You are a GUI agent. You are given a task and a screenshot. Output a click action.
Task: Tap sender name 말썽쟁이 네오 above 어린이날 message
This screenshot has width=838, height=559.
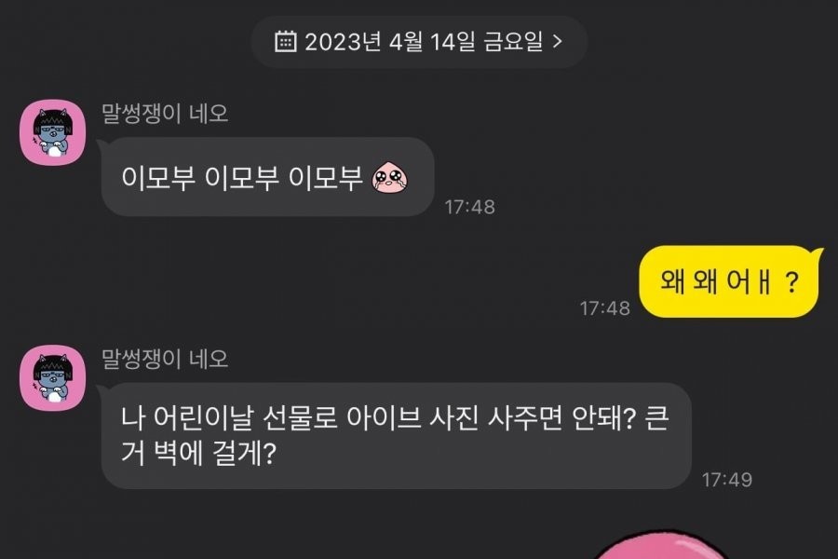(165, 359)
